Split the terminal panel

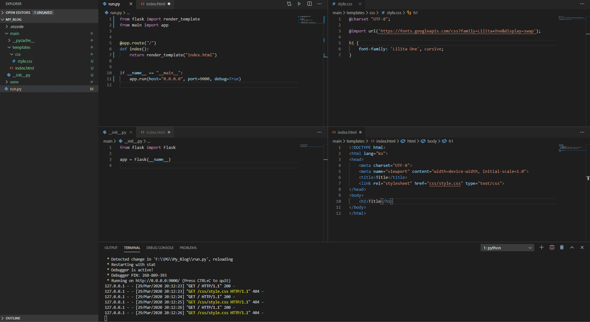[x=552, y=247]
